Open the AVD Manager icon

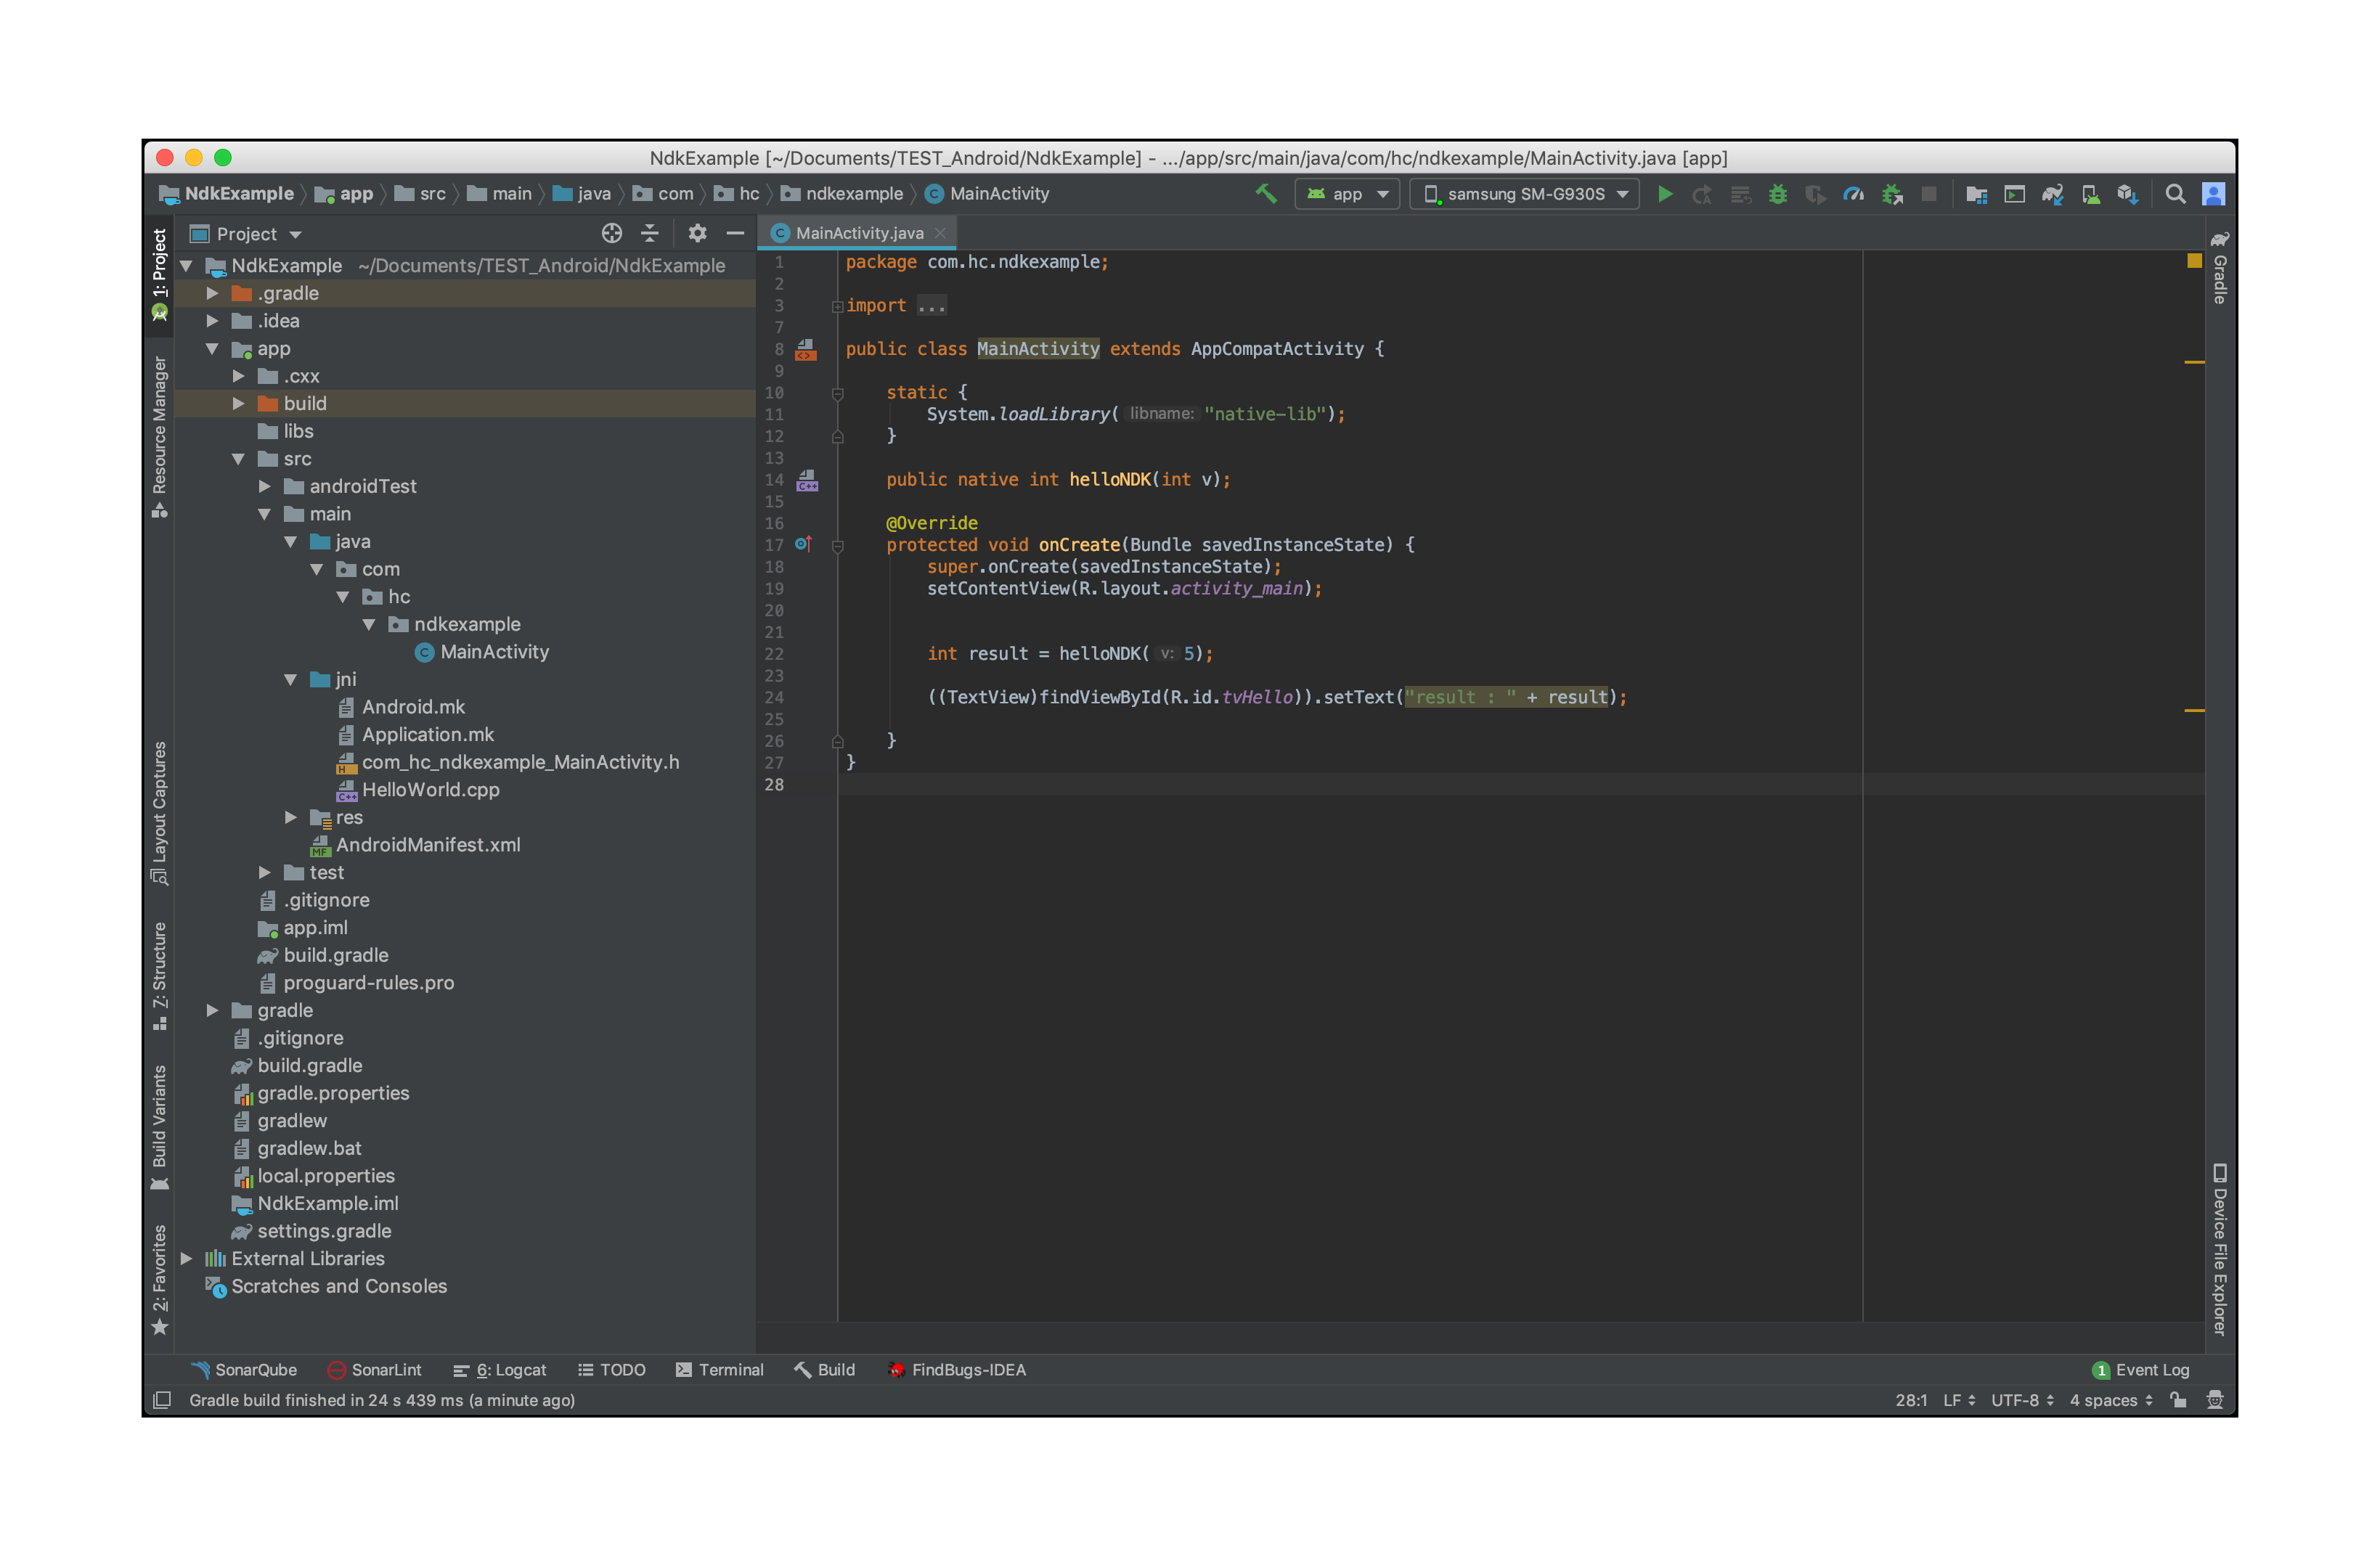click(x=2090, y=194)
